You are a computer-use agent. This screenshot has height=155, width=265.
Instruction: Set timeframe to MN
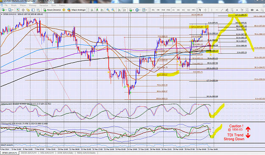click(x=194, y=10)
